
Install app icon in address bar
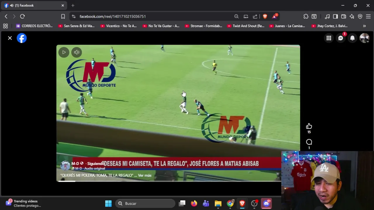point(246,16)
